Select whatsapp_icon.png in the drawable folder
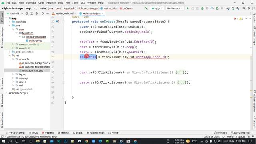This screenshot has height=144, width=256. (x=33, y=70)
